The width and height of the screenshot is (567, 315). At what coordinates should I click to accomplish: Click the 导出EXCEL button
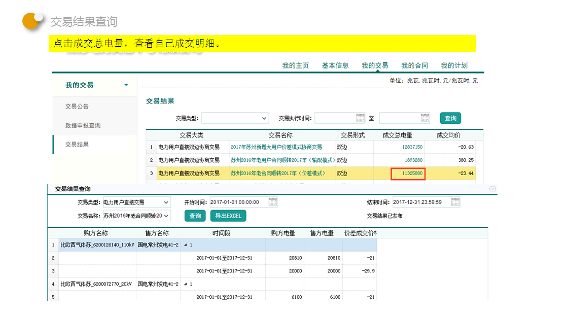[228, 216]
